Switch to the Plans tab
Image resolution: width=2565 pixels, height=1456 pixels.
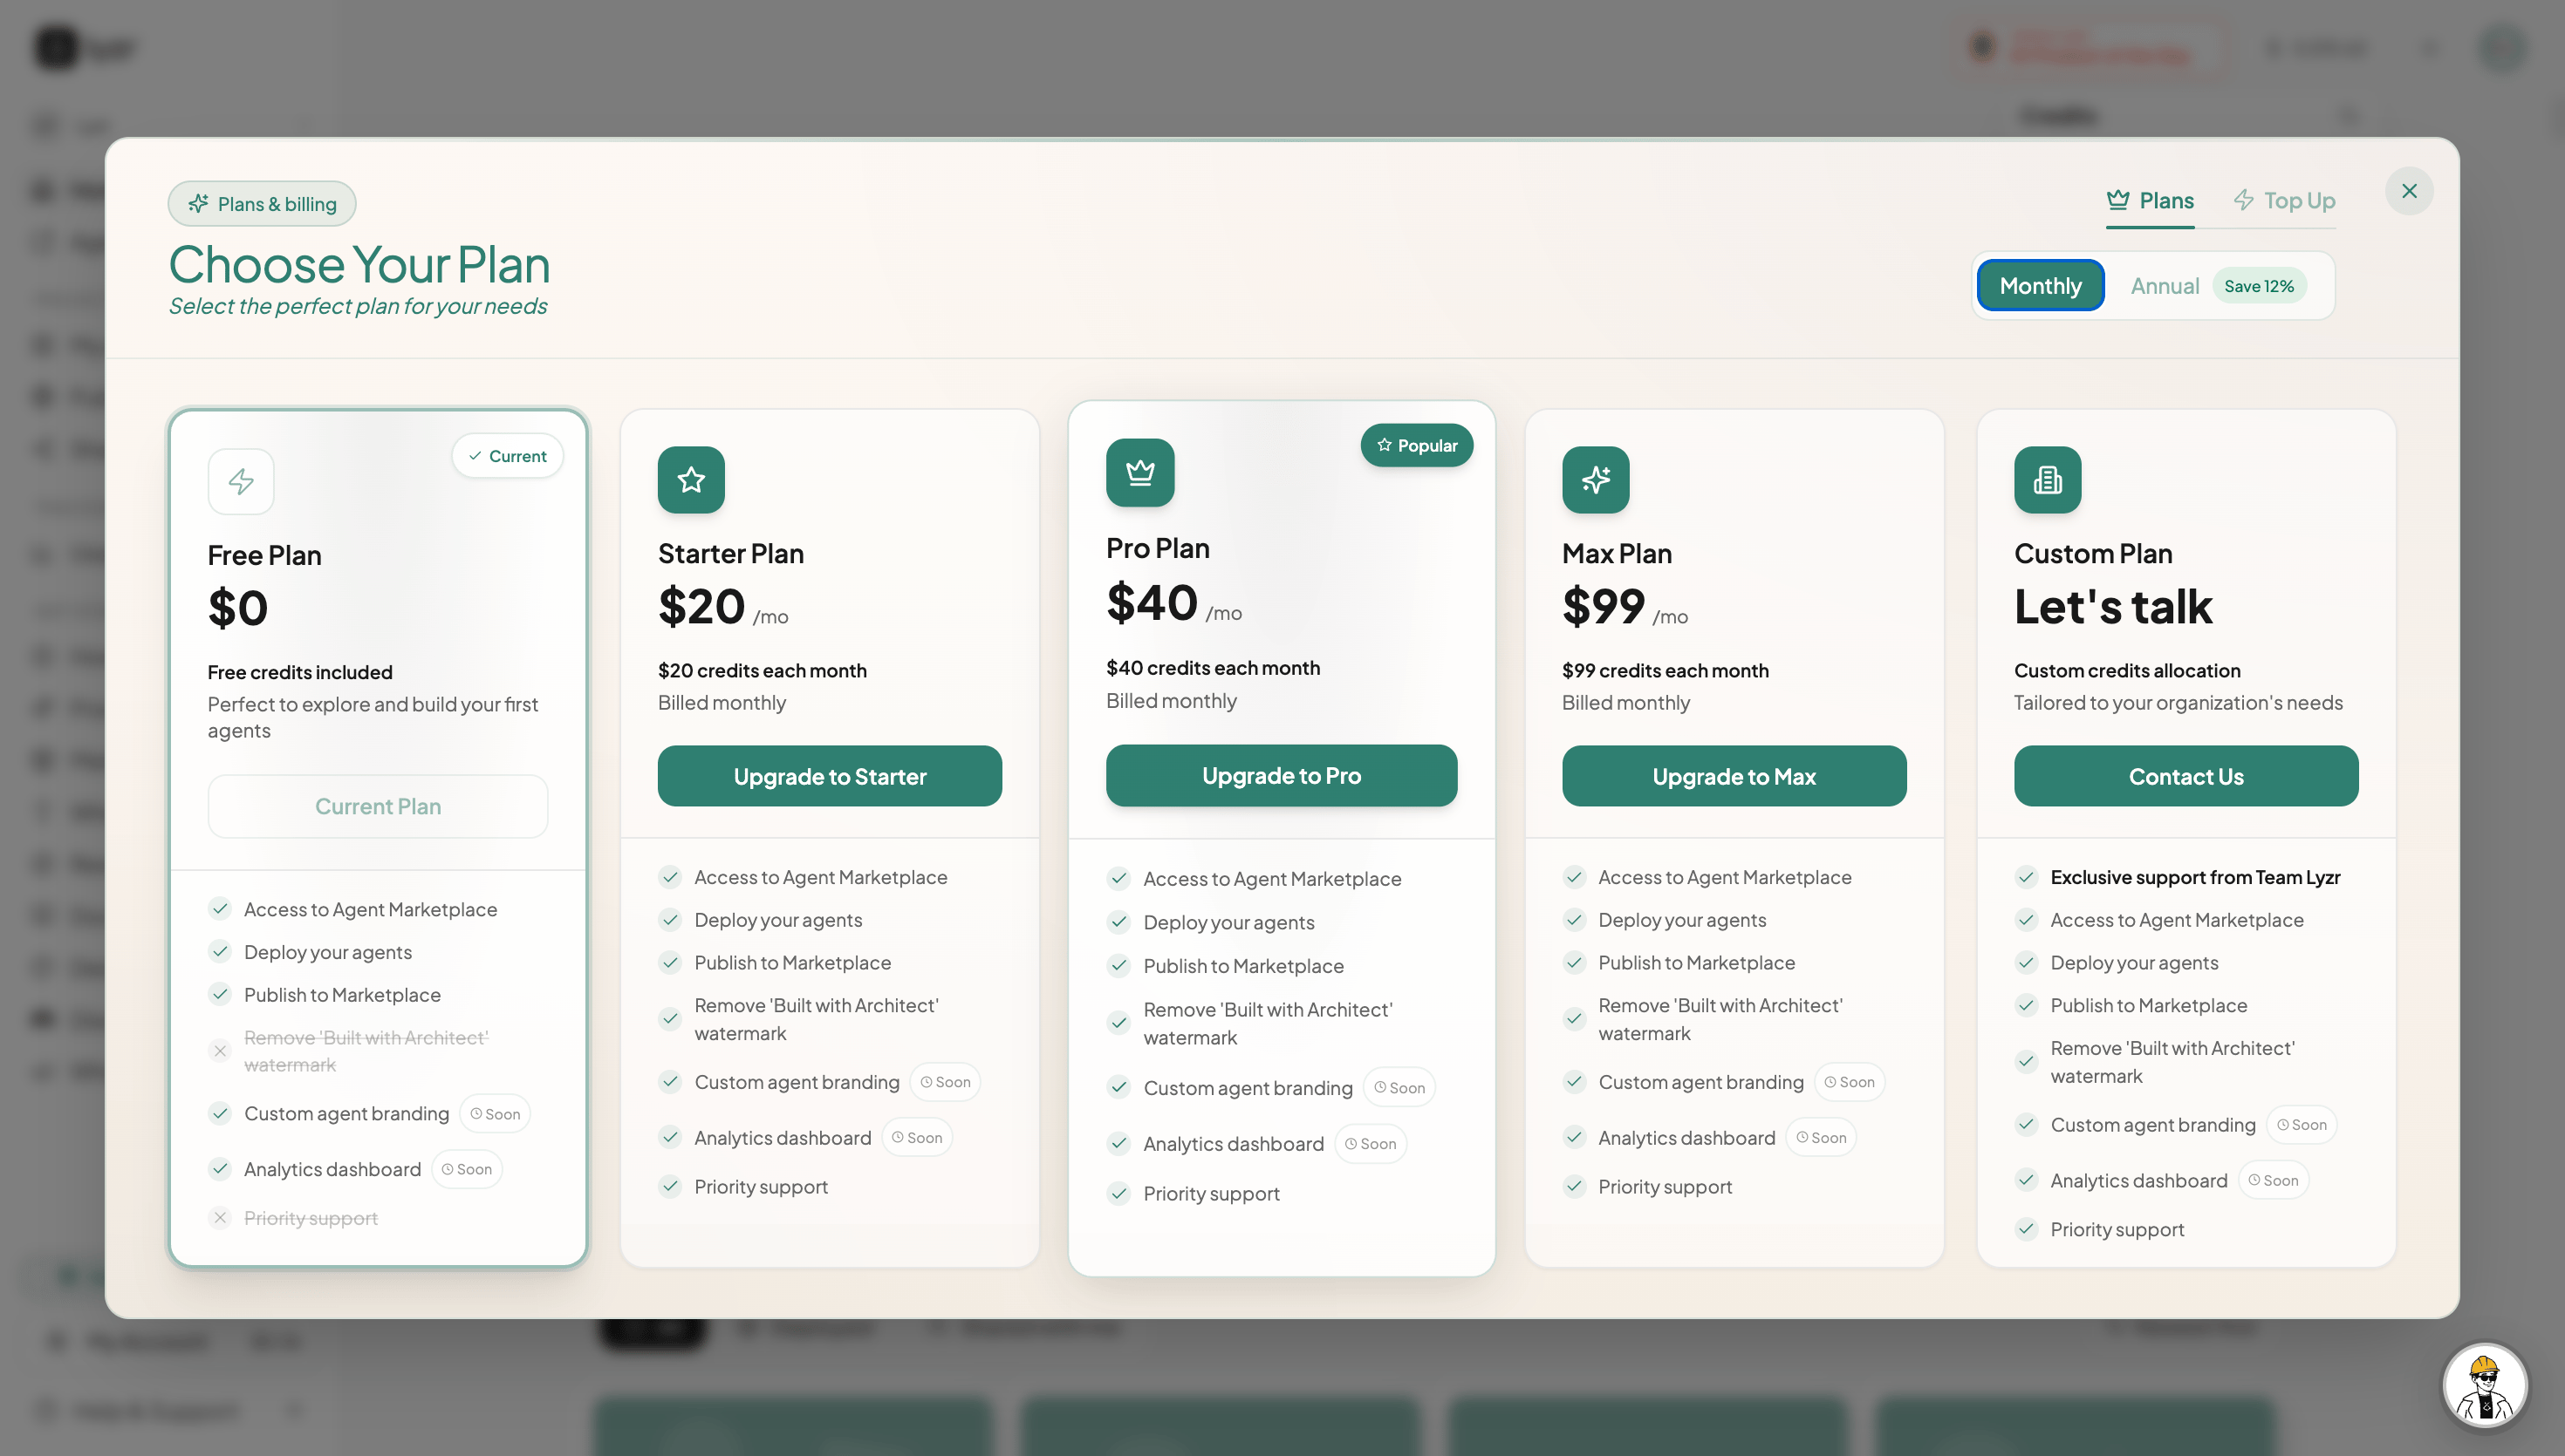pyautogui.click(x=2150, y=201)
